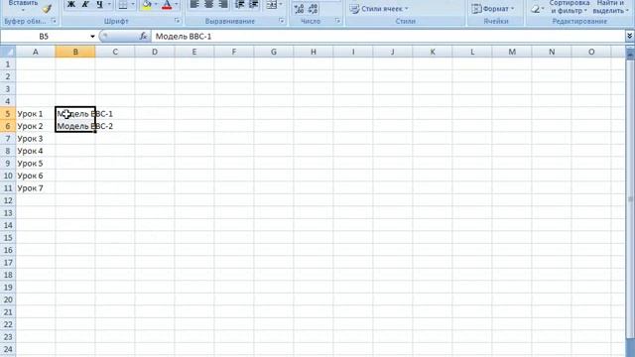Select row 24 header
Image resolution: width=635 pixels, height=357 pixels.
pos(8,349)
